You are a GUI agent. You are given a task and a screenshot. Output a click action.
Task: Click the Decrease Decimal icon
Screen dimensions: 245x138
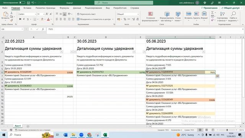pyautogui.click(x=137, y=19)
